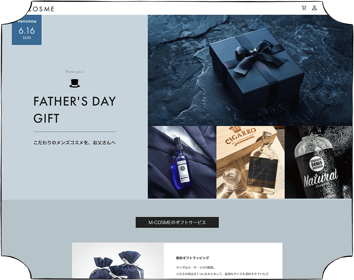The width and height of the screenshot is (354, 280).
Task: Click the FATHER'S DAY GIFT heading
Action: tap(74, 110)
